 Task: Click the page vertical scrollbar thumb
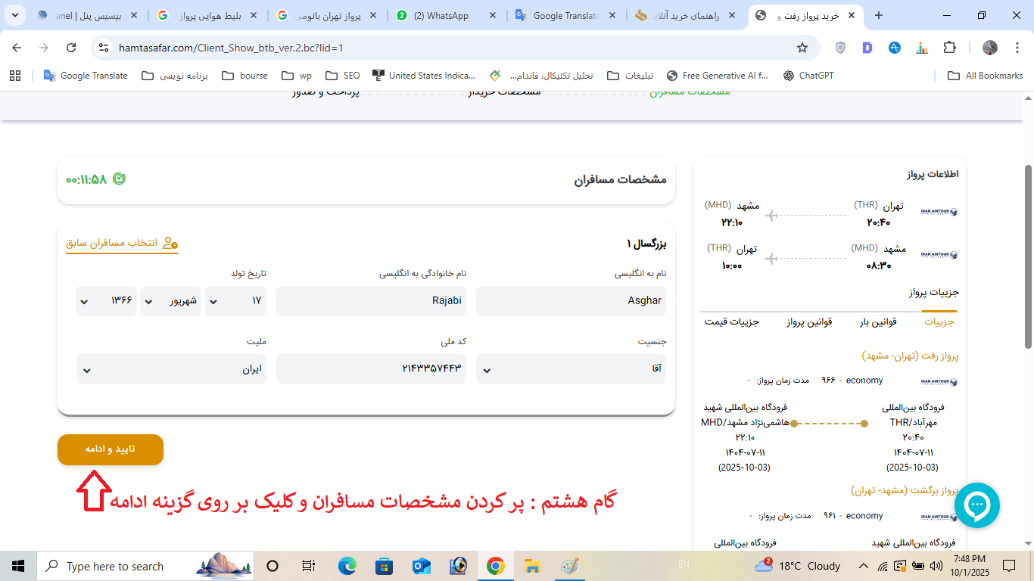tap(1028, 257)
